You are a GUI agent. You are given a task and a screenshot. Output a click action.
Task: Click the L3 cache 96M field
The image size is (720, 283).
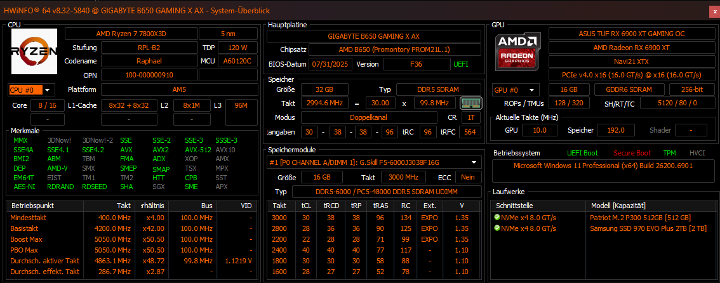[241, 112]
